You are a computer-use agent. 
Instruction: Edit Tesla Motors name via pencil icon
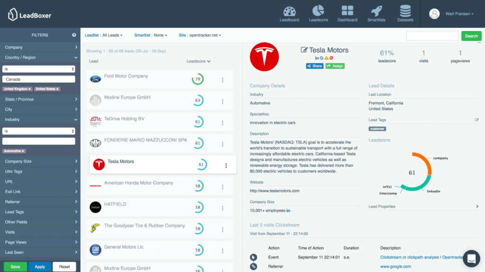point(305,49)
